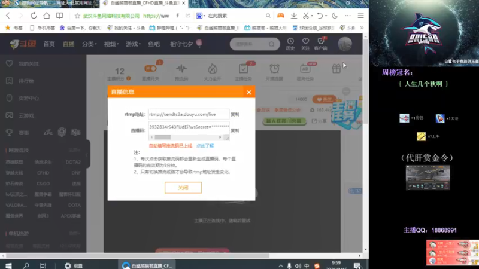Click the orange 关注 follow button
The height and width of the screenshot is (269, 479).
[x=324, y=99]
